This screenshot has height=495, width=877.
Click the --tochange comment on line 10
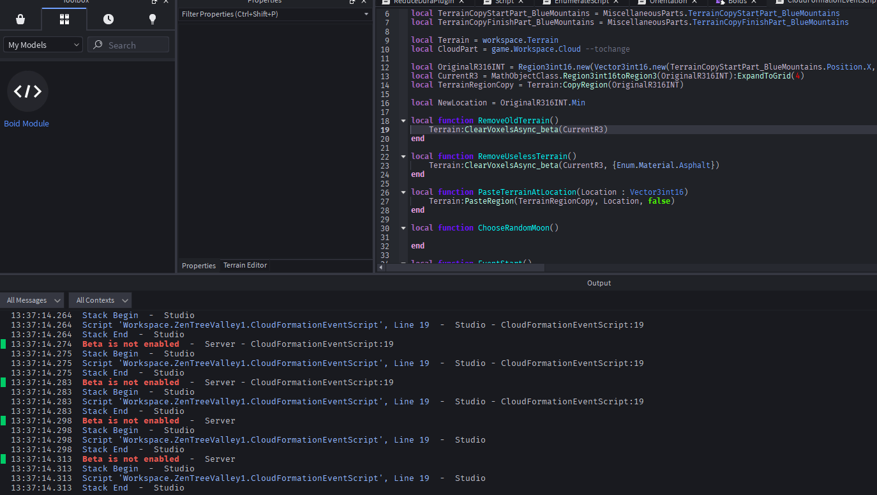[608, 49]
